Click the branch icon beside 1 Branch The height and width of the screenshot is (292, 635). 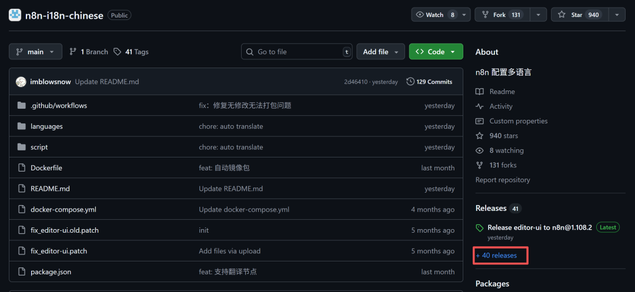(73, 52)
